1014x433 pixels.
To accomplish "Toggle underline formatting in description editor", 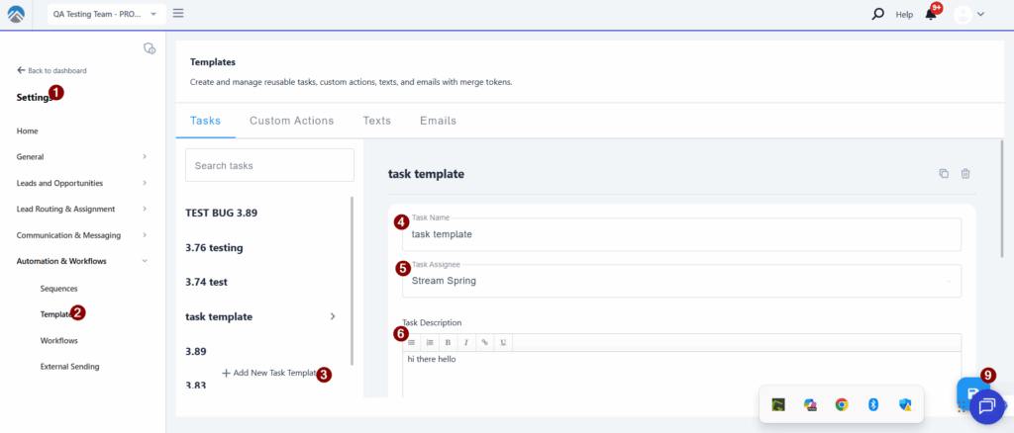I will click(503, 342).
